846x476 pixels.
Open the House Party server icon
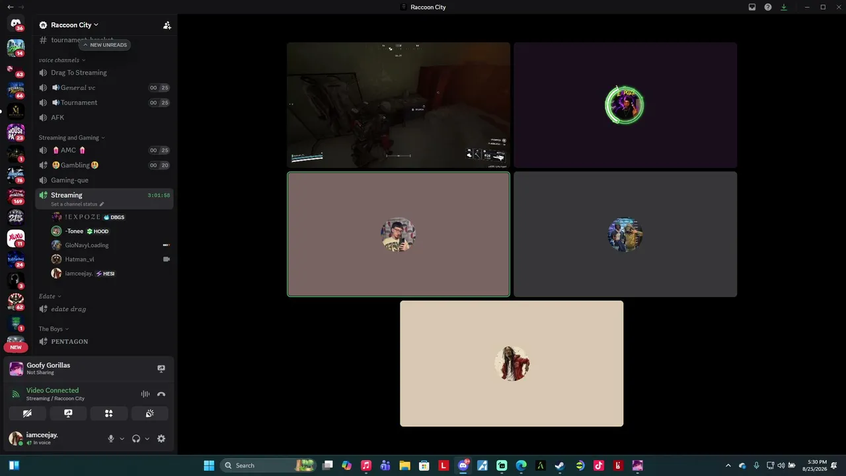tap(16, 132)
